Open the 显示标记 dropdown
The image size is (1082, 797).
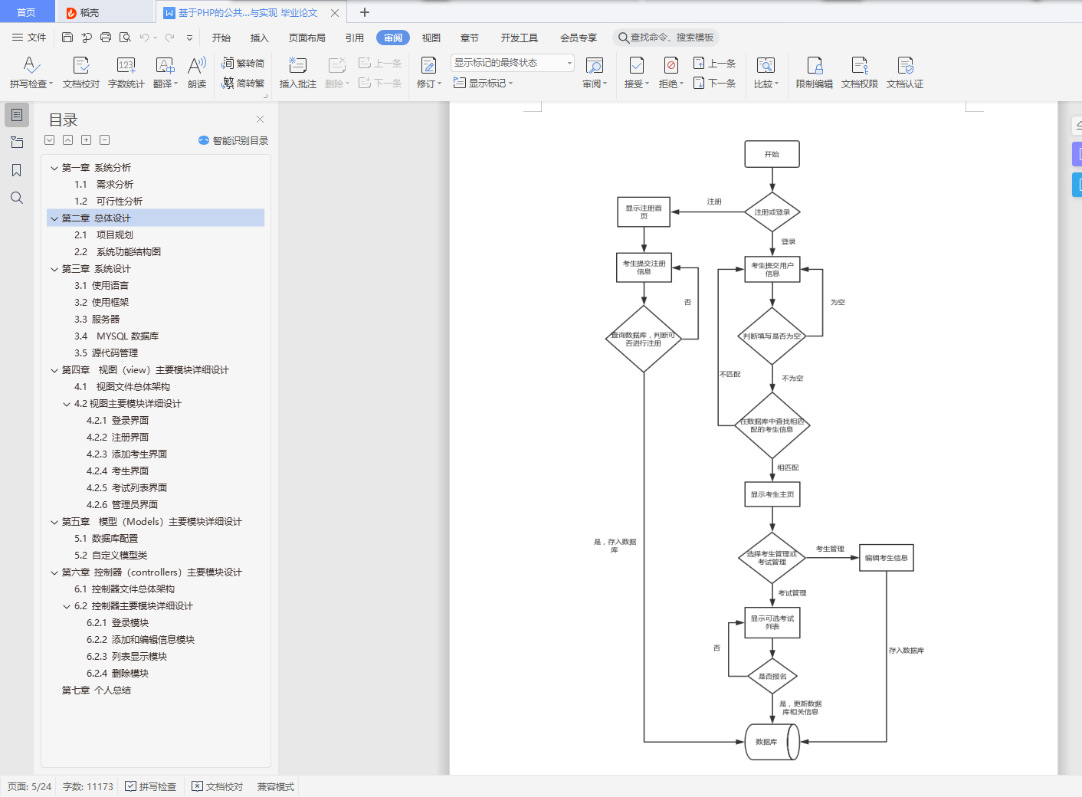pyautogui.click(x=483, y=84)
